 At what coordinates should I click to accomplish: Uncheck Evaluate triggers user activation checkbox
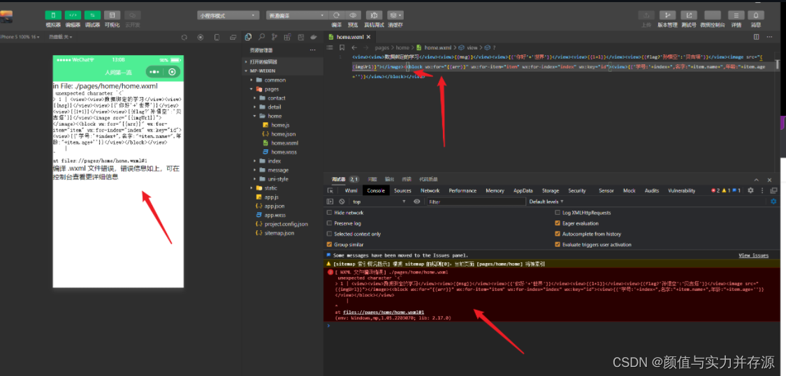point(558,244)
